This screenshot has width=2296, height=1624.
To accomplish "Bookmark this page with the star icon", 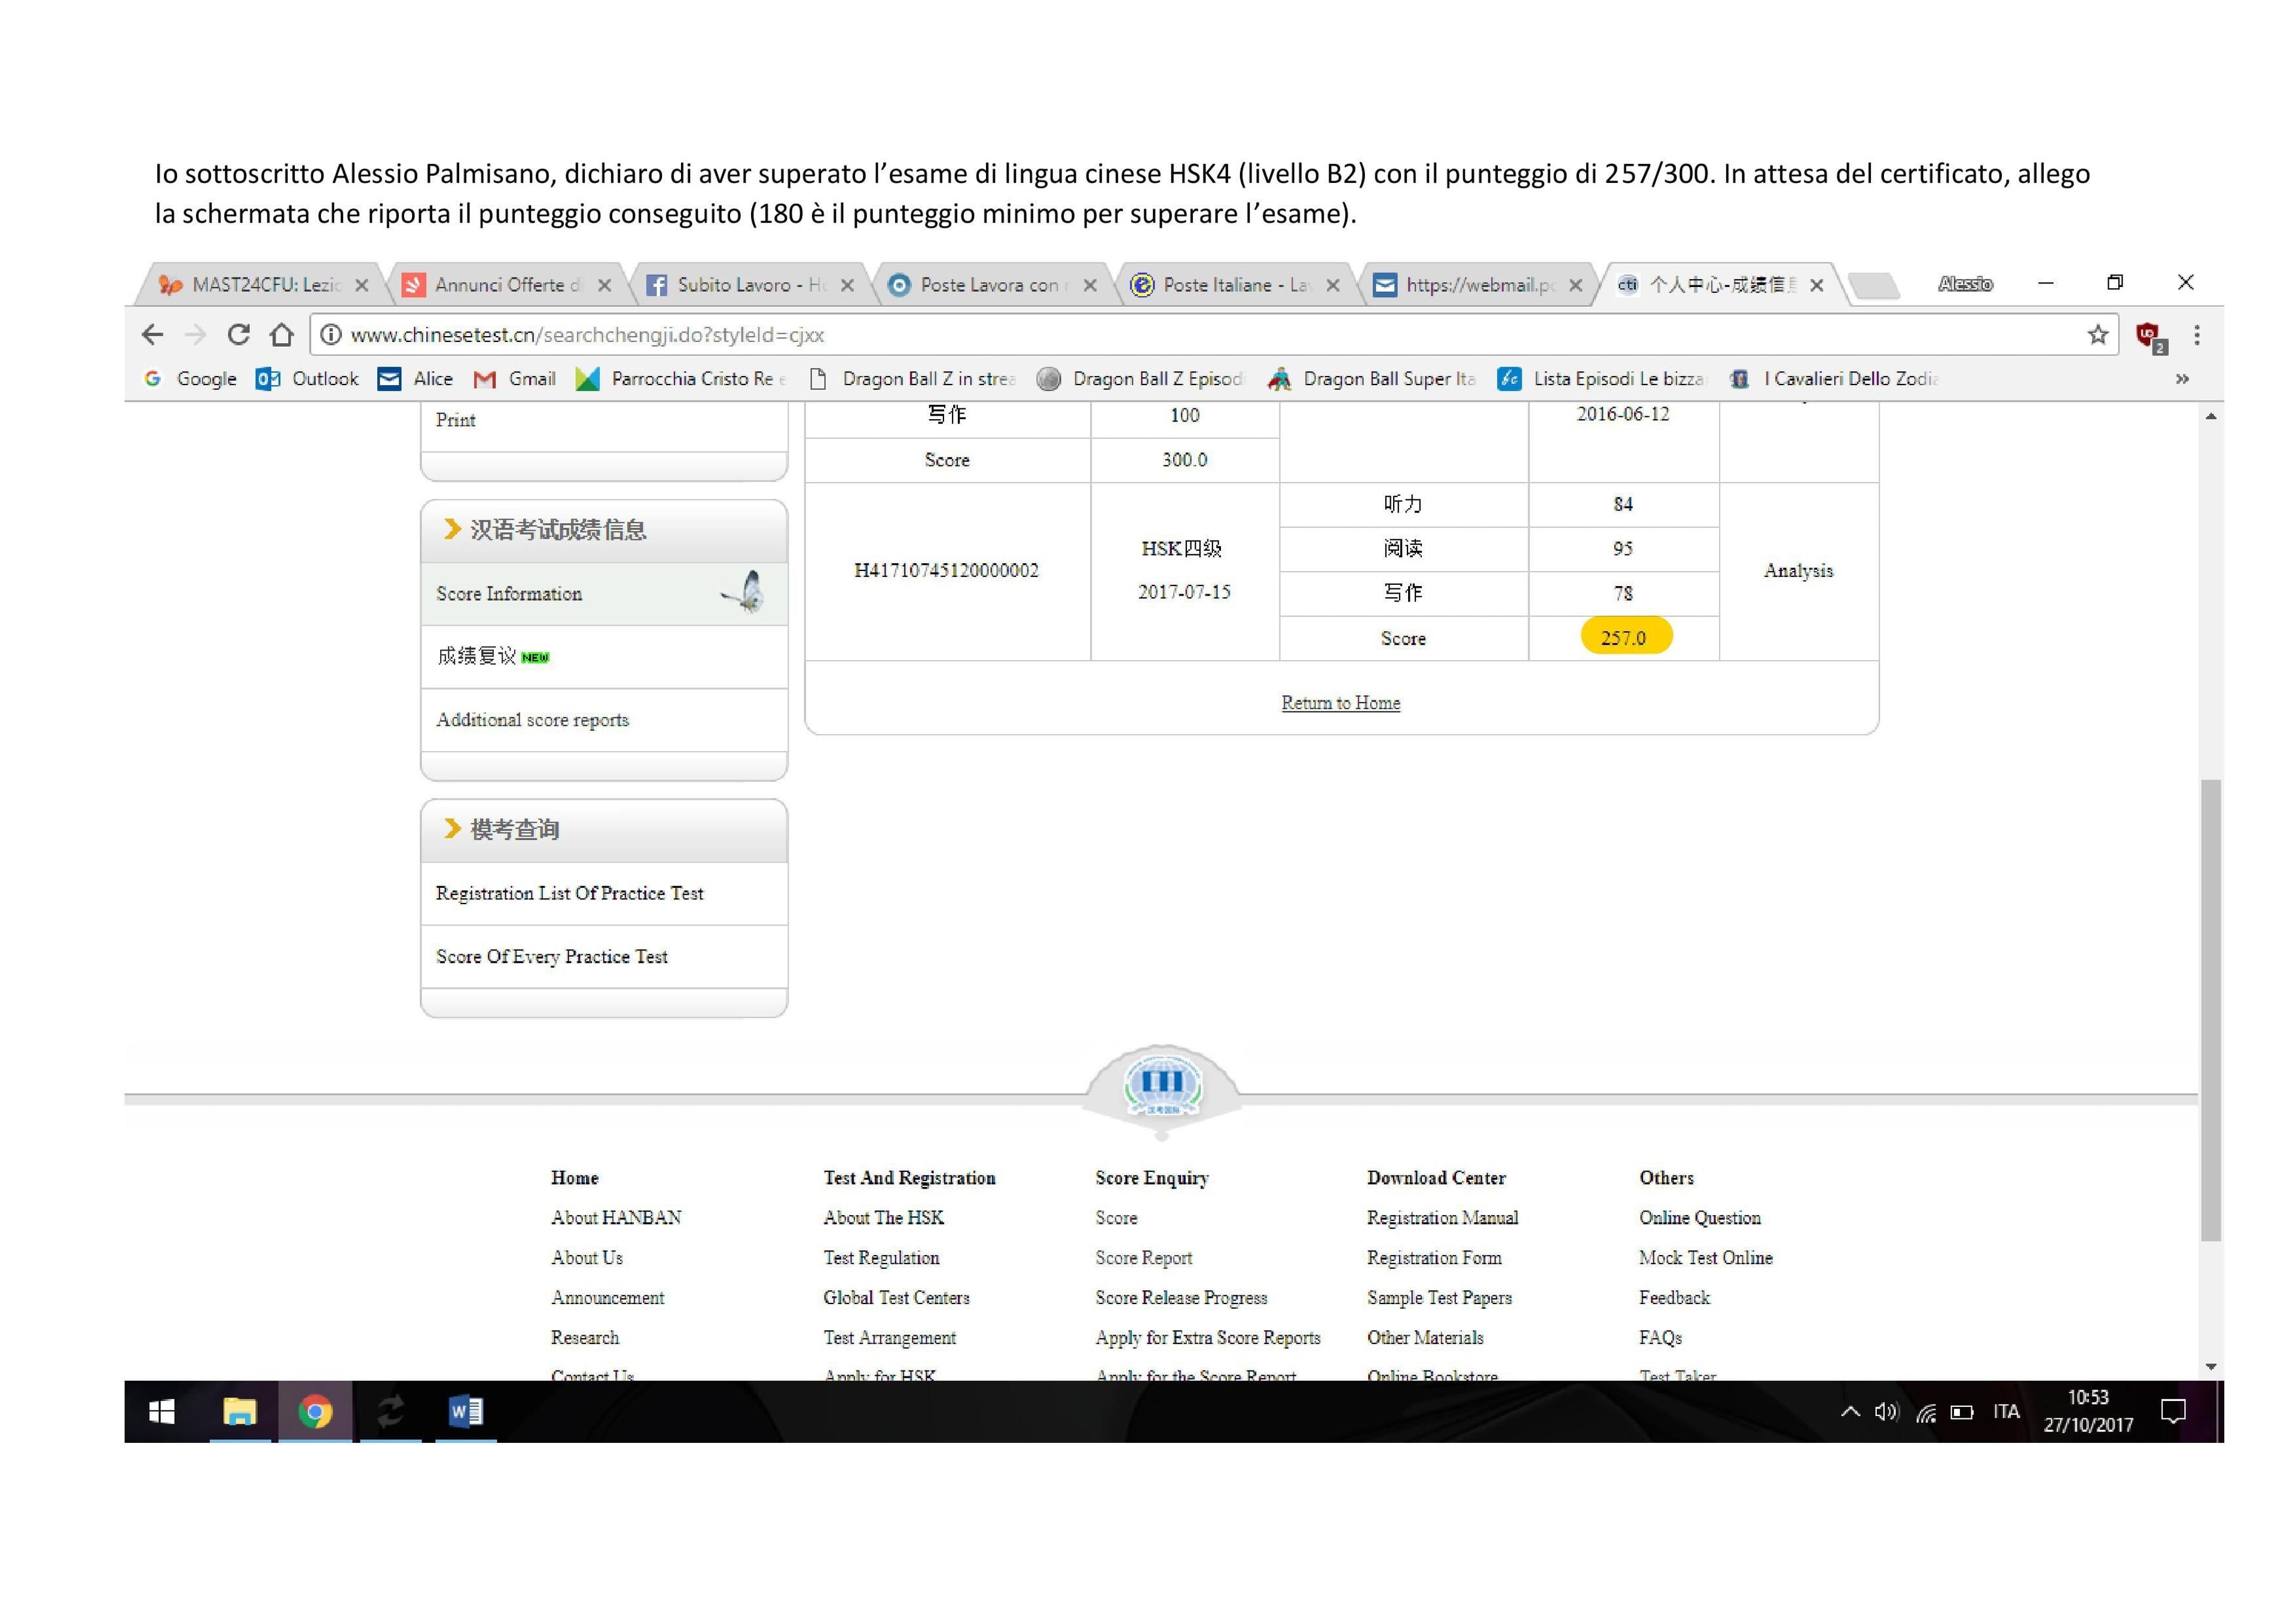I will (2097, 335).
